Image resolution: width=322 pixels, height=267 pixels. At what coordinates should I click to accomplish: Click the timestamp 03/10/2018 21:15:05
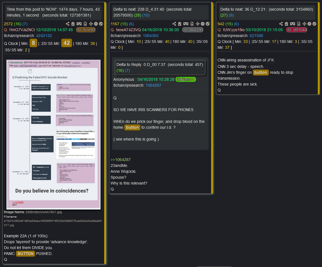coord(264,30)
